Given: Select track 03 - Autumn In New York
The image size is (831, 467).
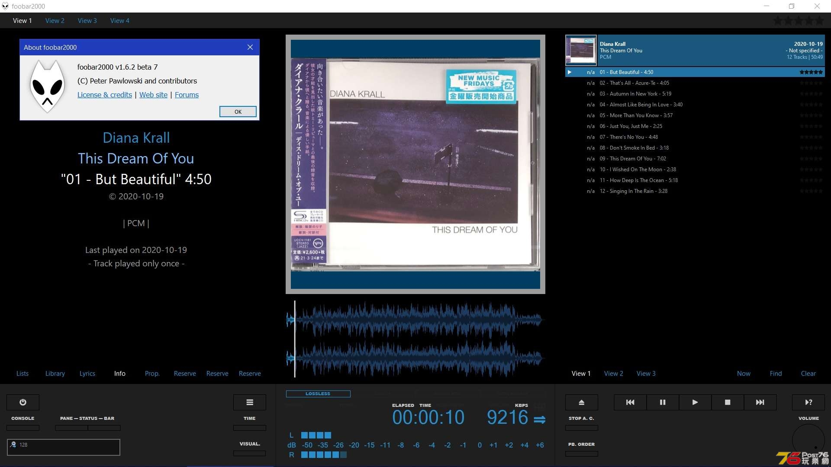Looking at the screenshot, I should click(695, 94).
